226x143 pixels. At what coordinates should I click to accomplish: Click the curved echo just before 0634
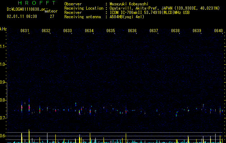coord(79,112)
